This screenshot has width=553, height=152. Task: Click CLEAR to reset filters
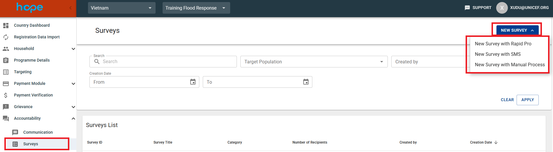click(x=507, y=100)
